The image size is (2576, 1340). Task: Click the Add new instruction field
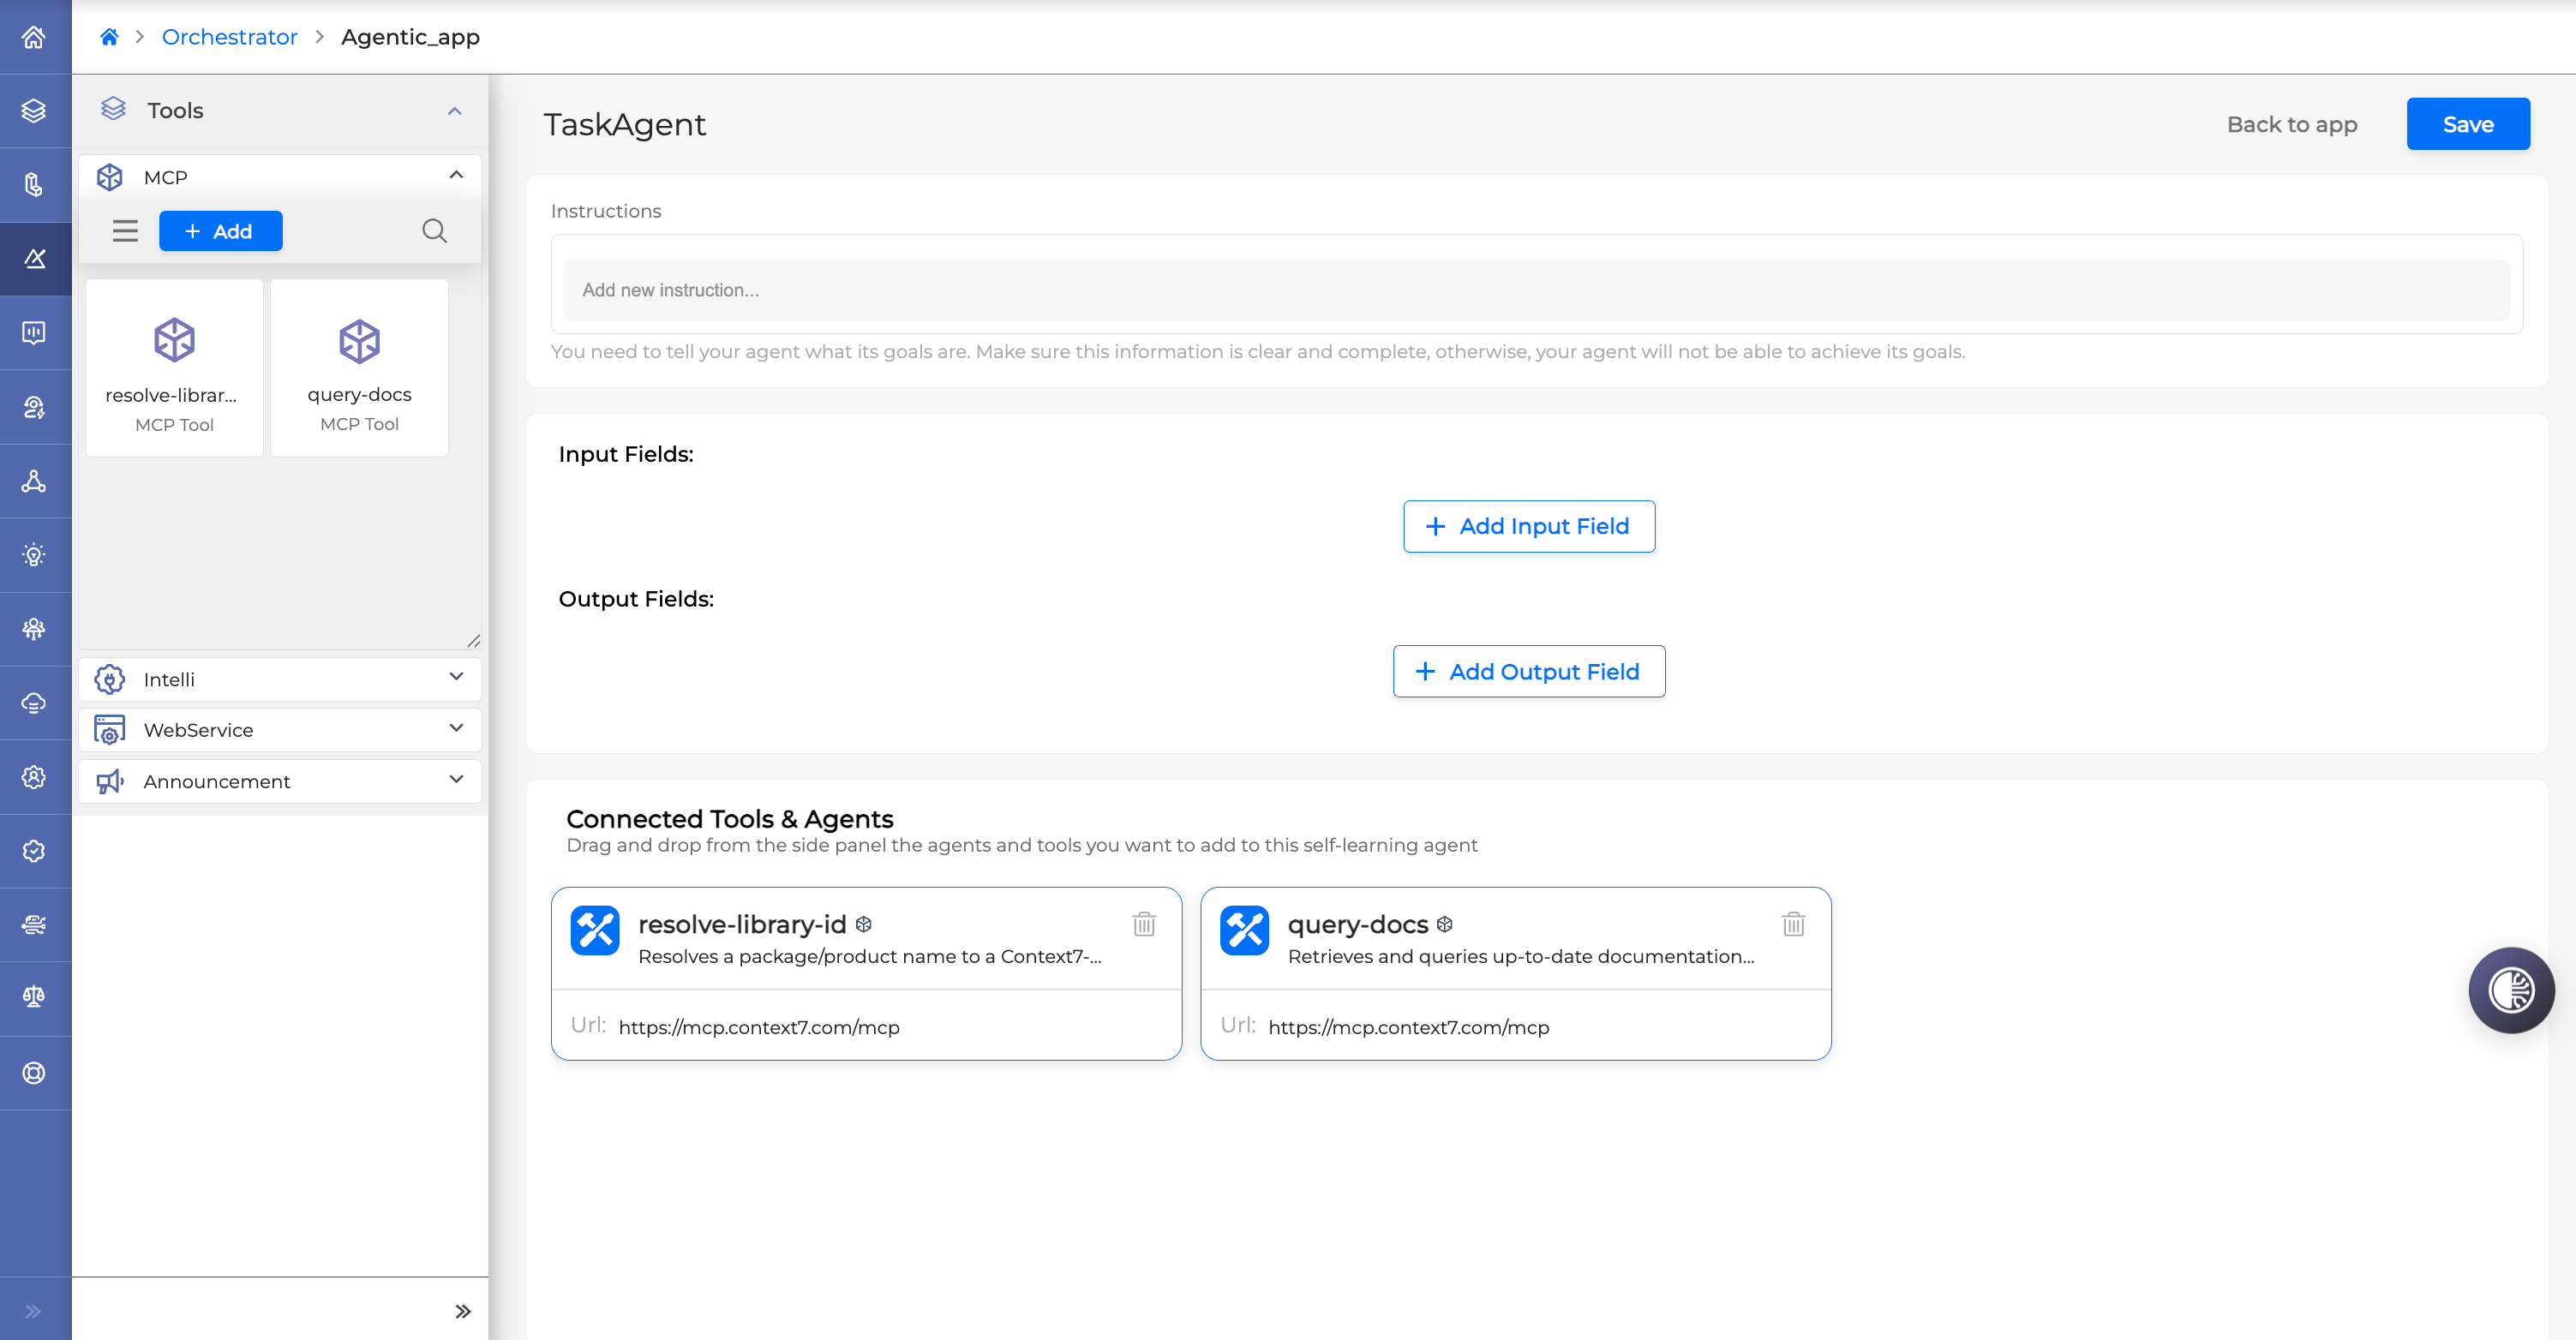(1536, 290)
